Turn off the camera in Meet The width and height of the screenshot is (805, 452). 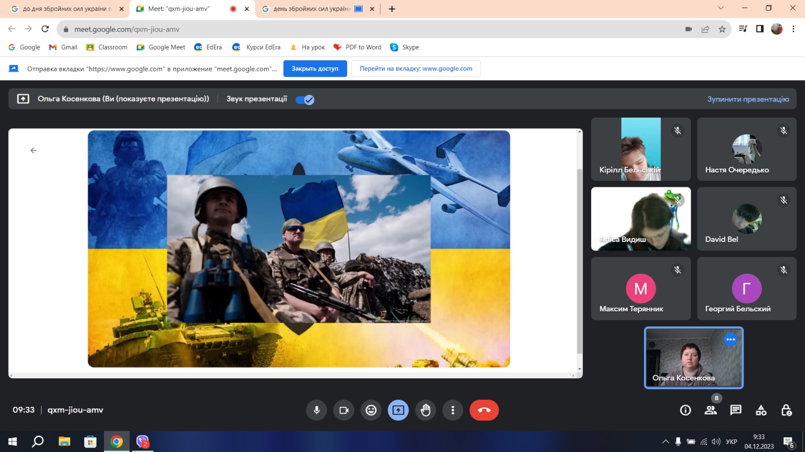[344, 410]
